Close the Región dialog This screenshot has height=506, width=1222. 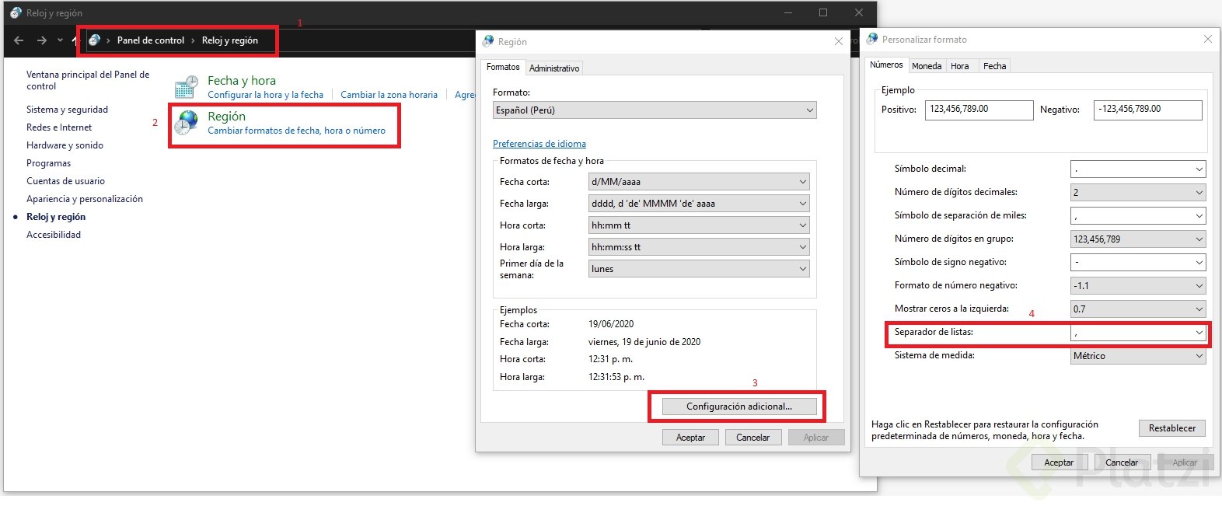(x=839, y=41)
